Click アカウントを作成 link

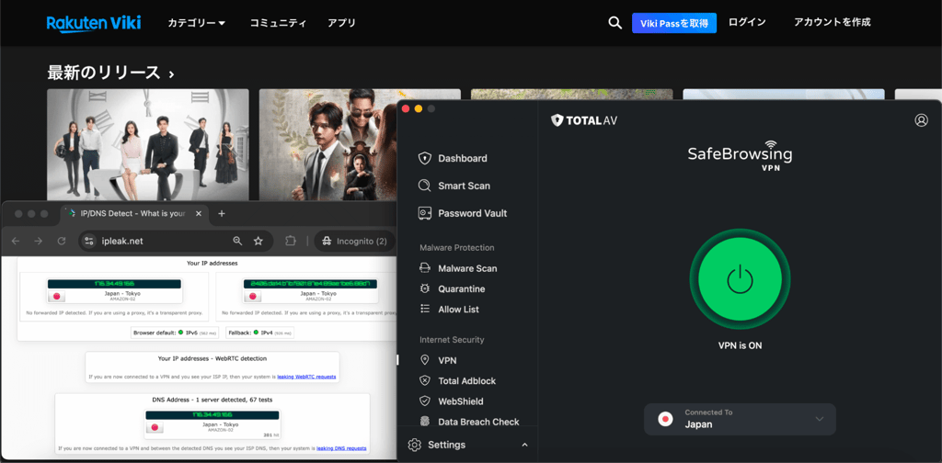(832, 22)
